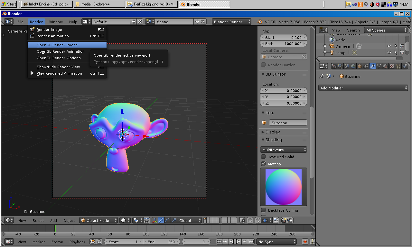Toggle Camera selectability arrow in outliner

pos(396,46)
